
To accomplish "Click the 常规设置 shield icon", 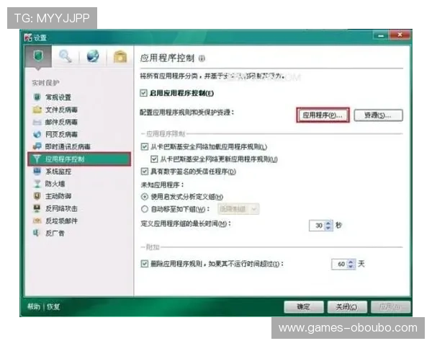I will (x=37, y=97).
